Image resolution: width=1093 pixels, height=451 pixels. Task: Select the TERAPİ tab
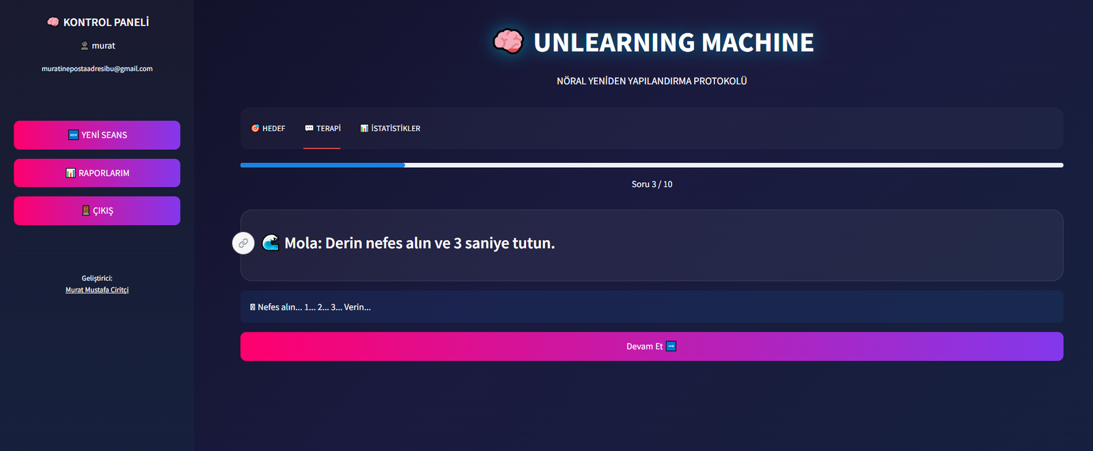coord(322,128)
